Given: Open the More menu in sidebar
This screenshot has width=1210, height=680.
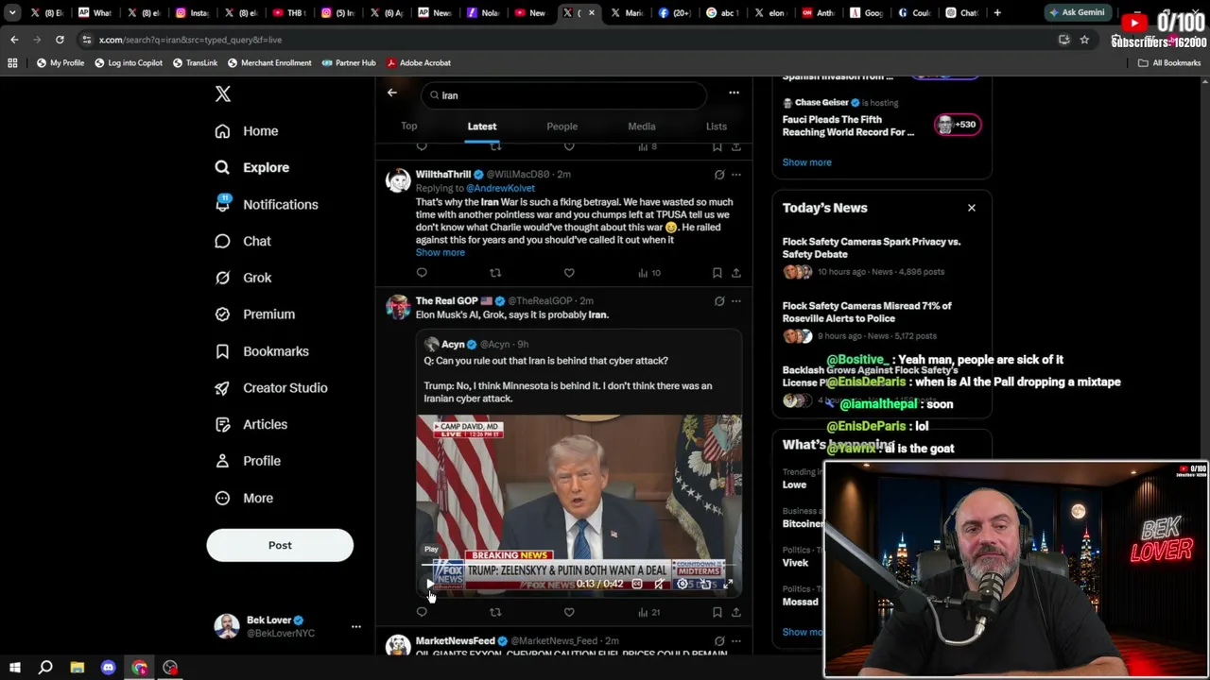Looking at the screenshot, I should point(244,498).
